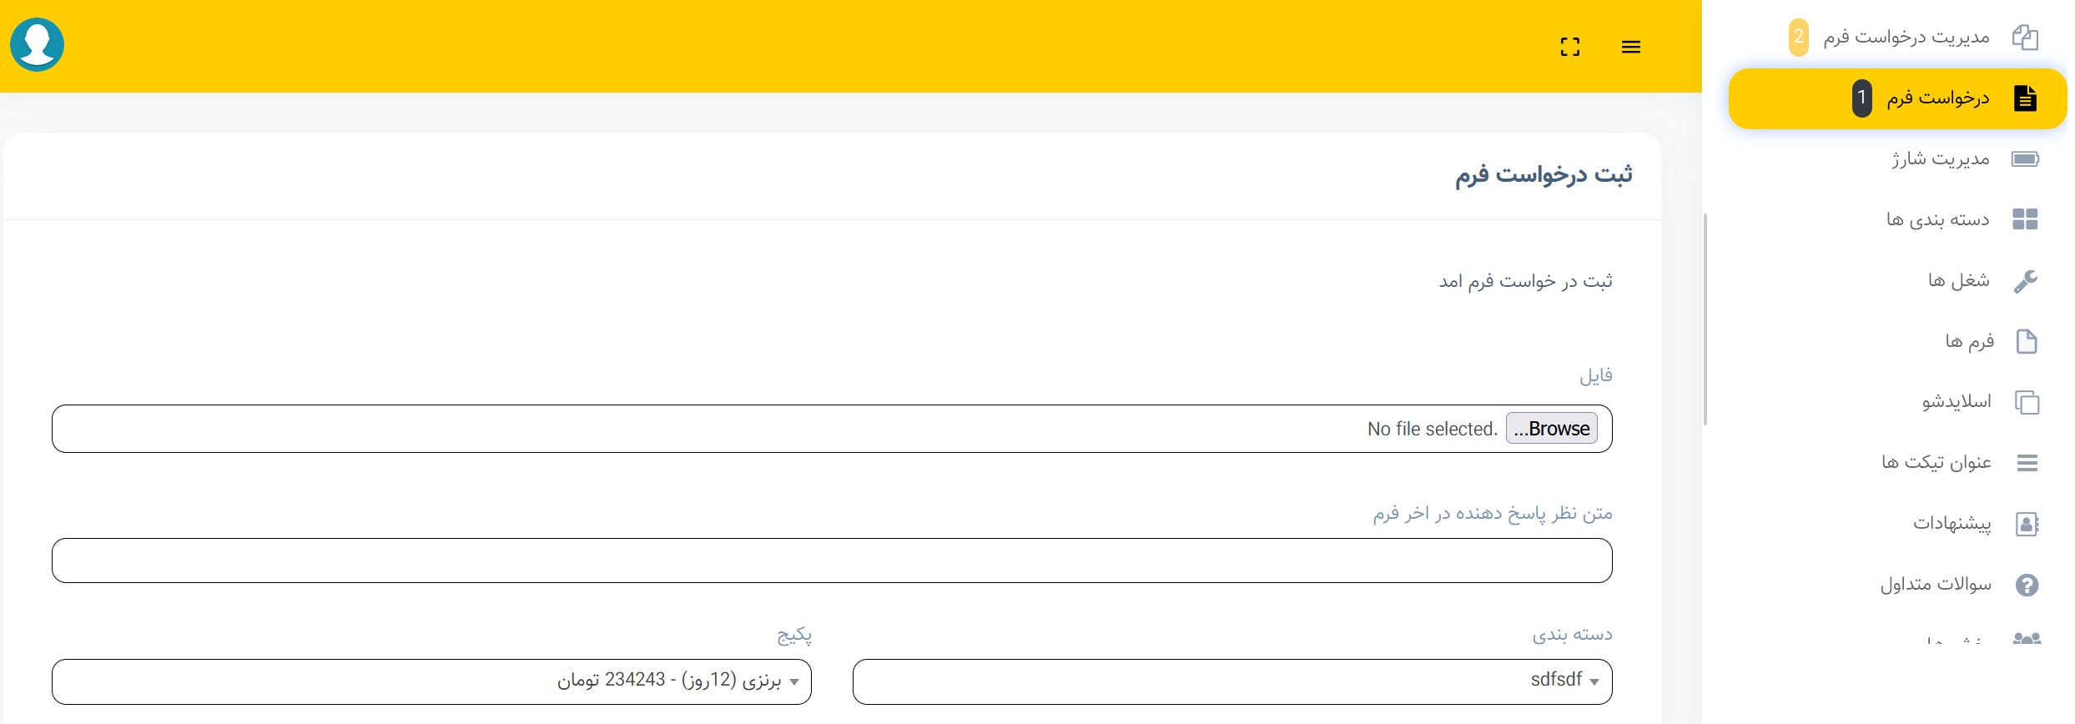
Task: Open the فرم ها sidebar item
Action: point(1969,341)
